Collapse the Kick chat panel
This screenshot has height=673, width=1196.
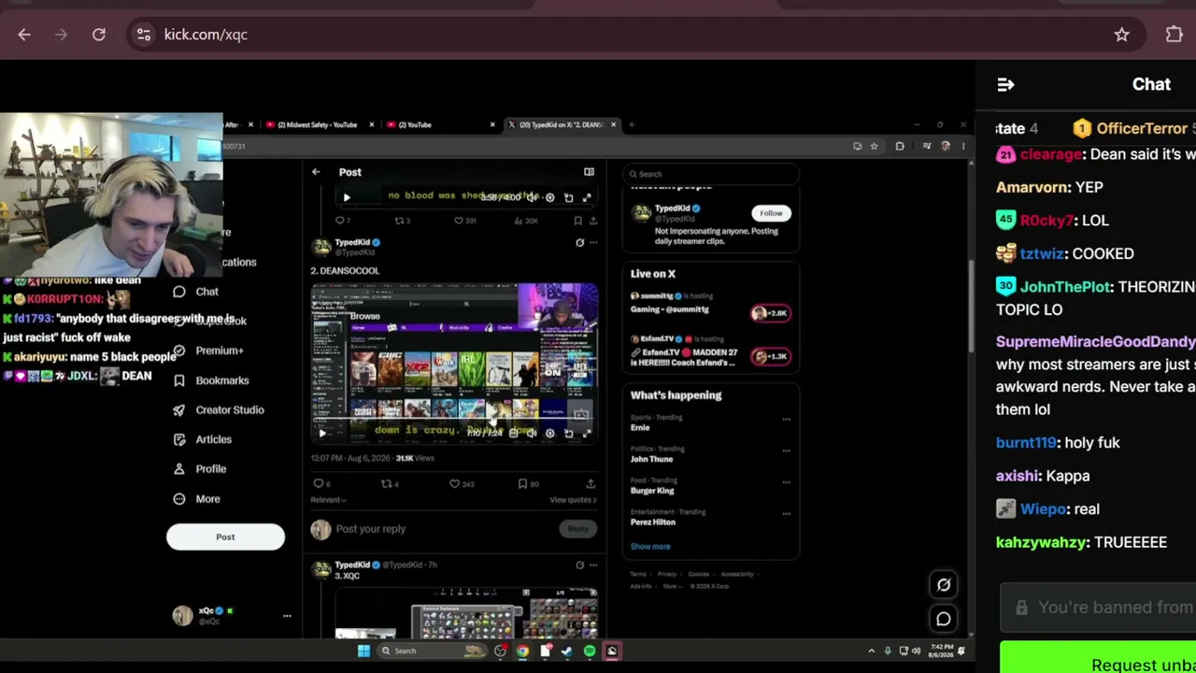pyautogui.click(x=1005, y=84)
